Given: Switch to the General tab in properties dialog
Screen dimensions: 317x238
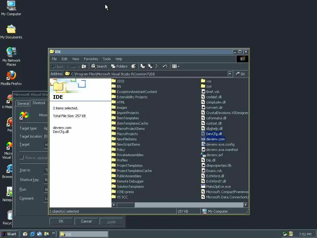Looking at the screenshot, I should [x=23, y=104].
